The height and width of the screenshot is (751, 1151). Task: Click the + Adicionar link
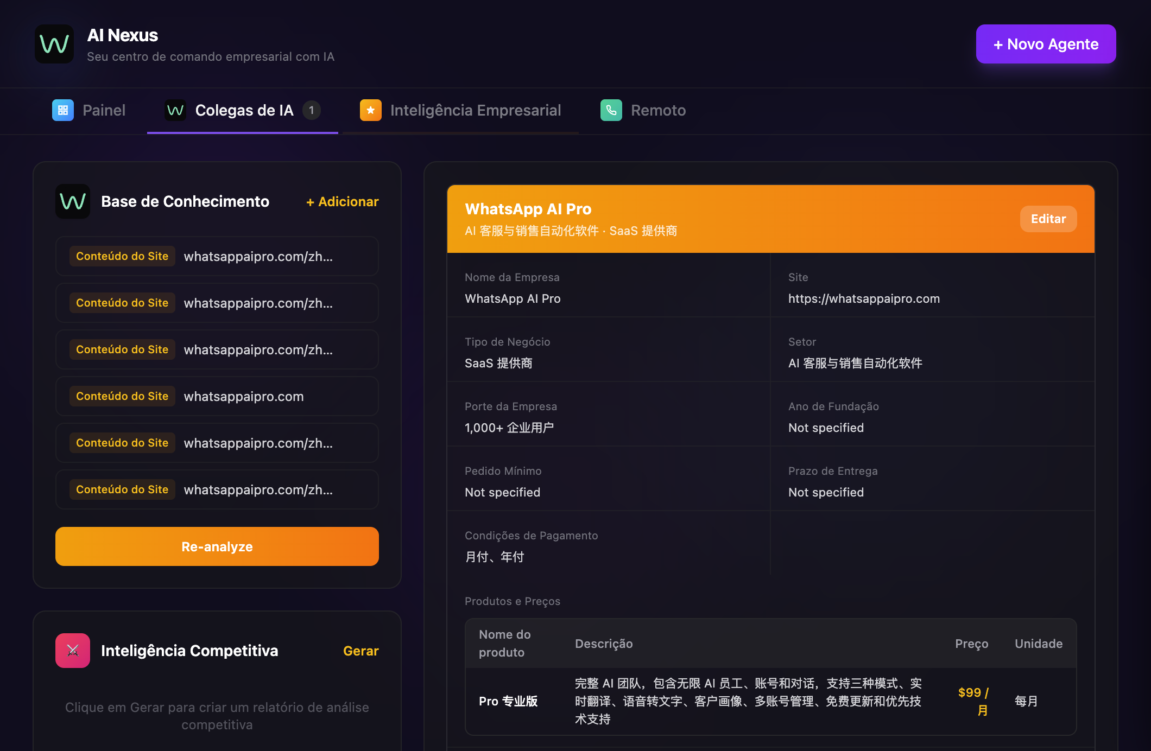pos(342,201)
